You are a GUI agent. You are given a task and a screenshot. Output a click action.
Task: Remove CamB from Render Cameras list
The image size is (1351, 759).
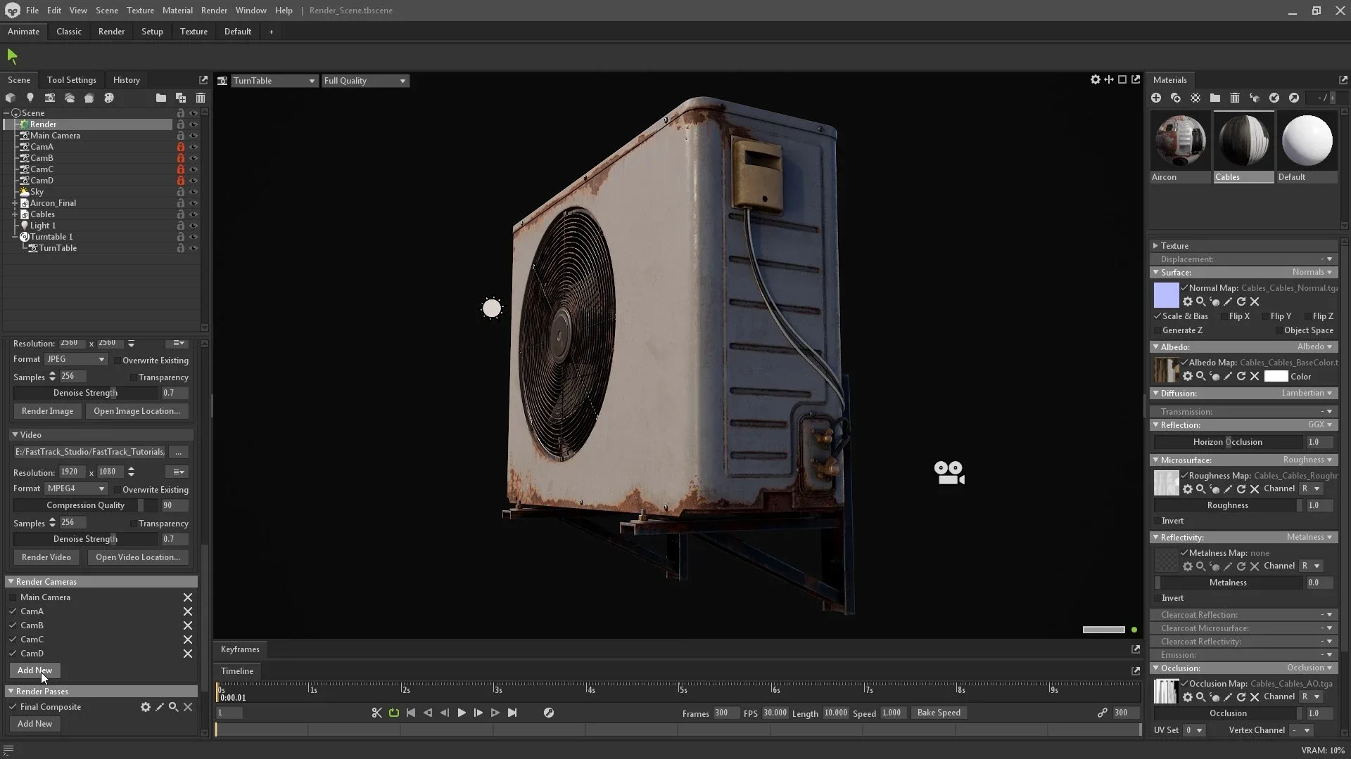(188, 625)
